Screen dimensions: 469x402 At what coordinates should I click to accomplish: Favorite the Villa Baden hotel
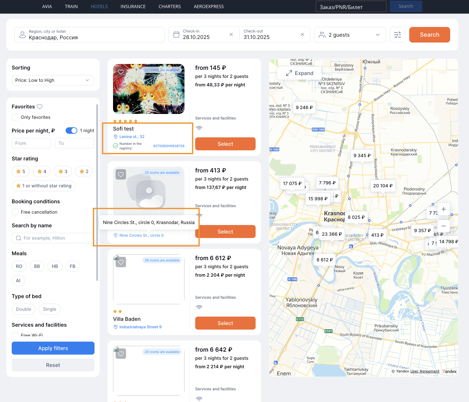click(121, 262)
